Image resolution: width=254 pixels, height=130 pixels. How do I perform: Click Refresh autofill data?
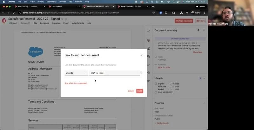click(x=180, y=39)
